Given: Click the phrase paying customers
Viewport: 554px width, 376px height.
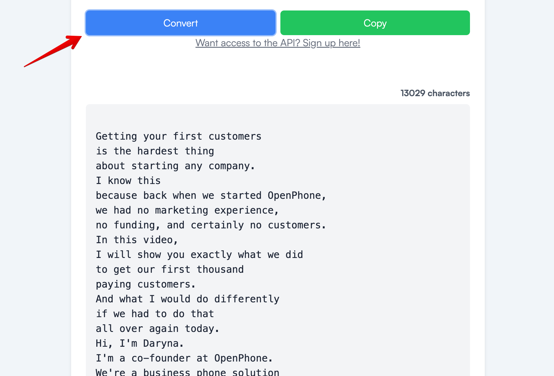Looking at the screenshot, I should pyautogui.click(x=145, y=284).
